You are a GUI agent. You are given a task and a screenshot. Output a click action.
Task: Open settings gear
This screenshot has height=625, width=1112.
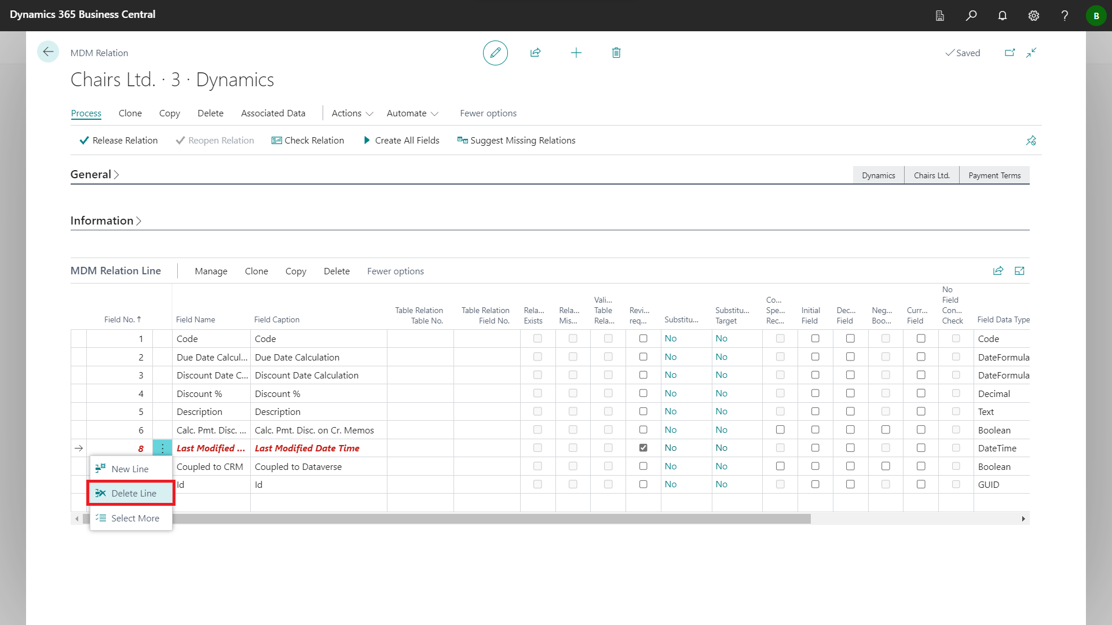coord(1034,16)
